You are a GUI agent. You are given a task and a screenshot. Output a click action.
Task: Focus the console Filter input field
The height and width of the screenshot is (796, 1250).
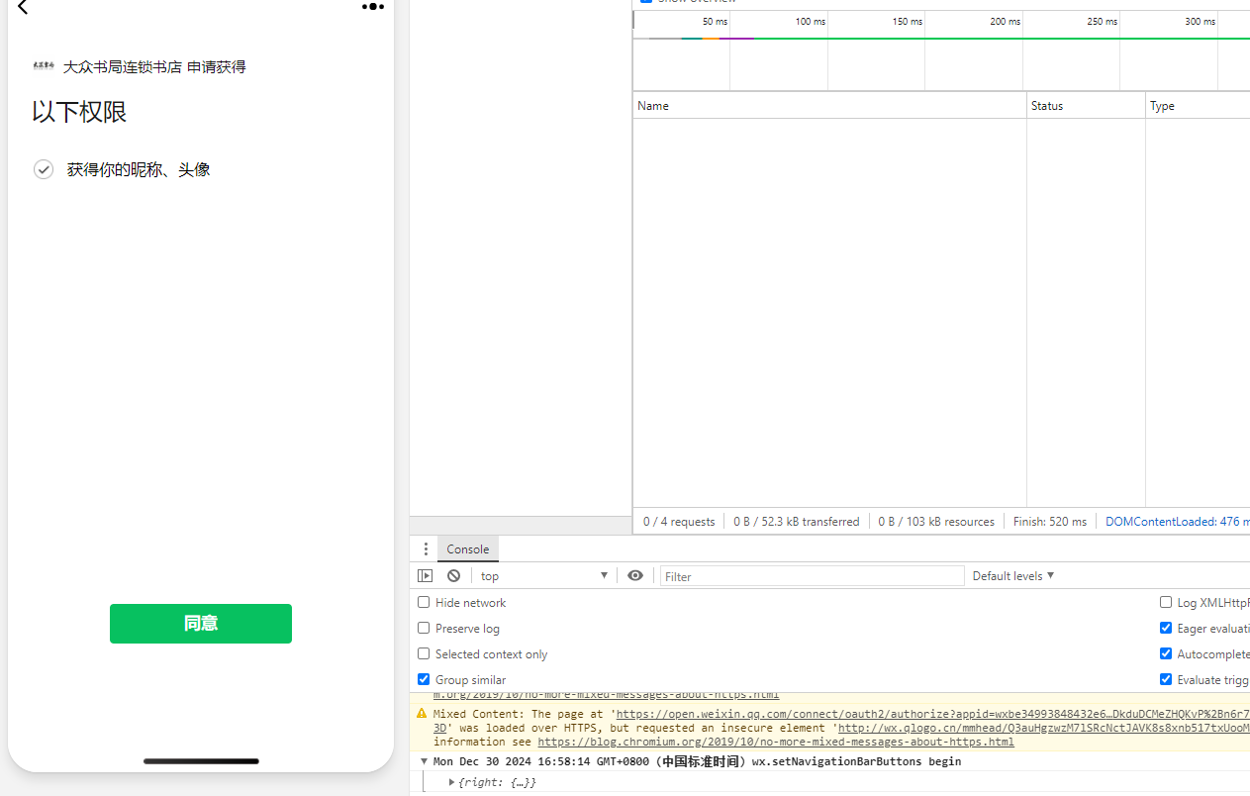point(812,576)
